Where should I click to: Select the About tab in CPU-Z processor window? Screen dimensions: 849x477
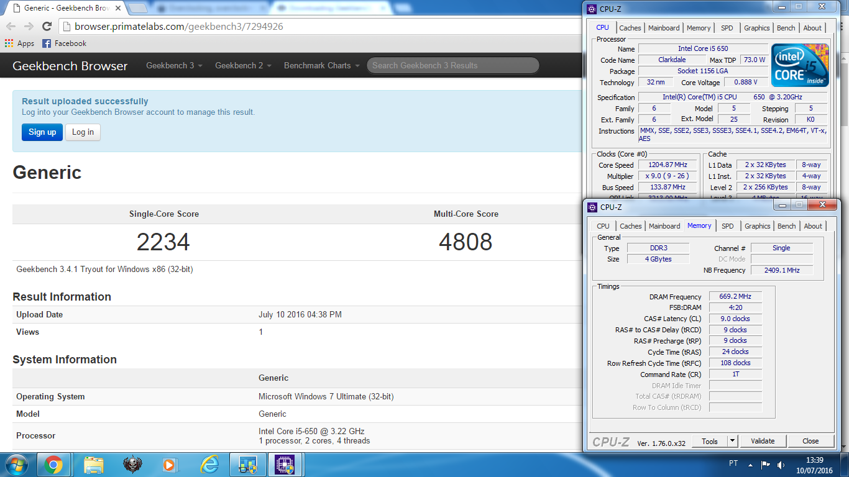812,28
